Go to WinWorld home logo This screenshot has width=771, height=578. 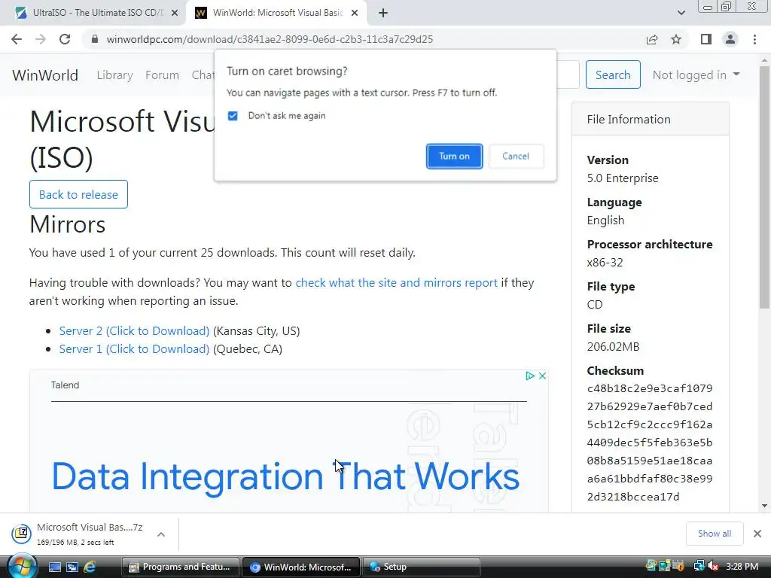coord(45,75)
